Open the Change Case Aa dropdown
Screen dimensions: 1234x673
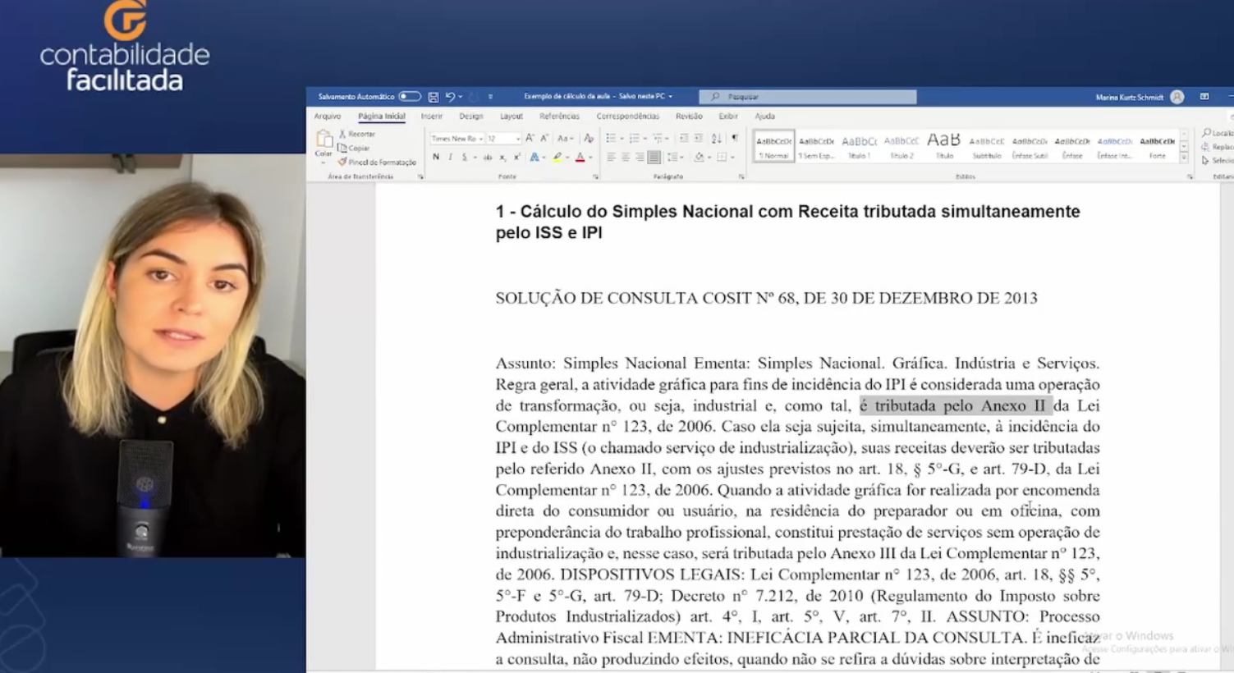pos(565,138)
